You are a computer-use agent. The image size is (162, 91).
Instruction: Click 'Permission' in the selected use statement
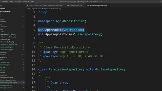coord(74,30)
